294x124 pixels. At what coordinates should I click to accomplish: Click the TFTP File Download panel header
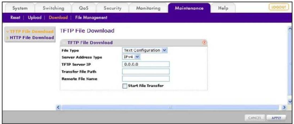[134, 43]
